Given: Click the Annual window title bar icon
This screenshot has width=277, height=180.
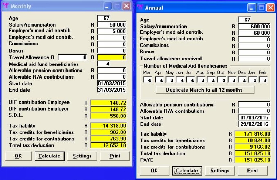Looking at the screenshot, I should click(x=140, y=7).
